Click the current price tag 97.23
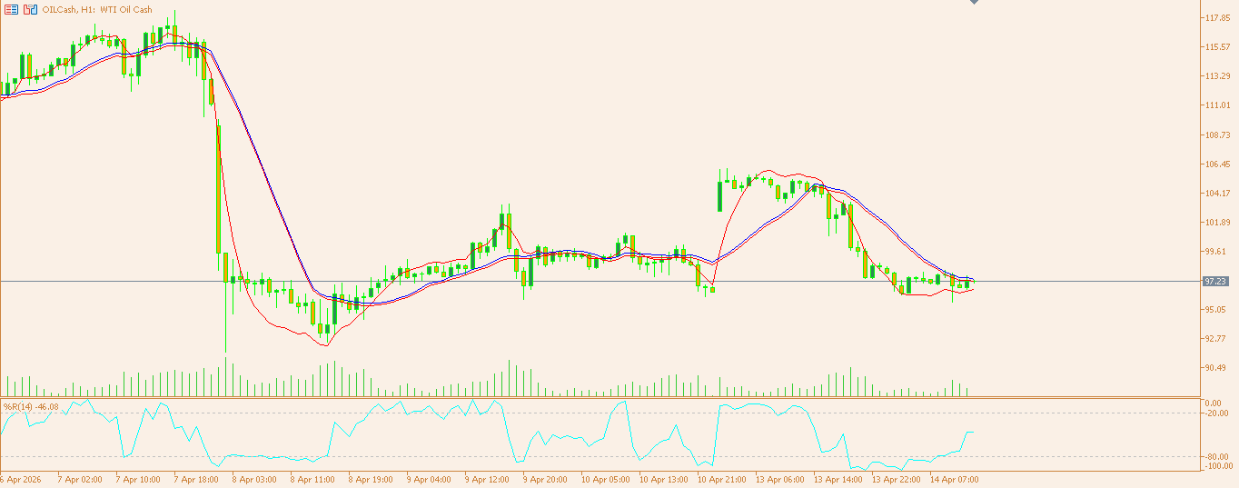Viewport: 1239px width, 488px height. [x=1216, y=282]
